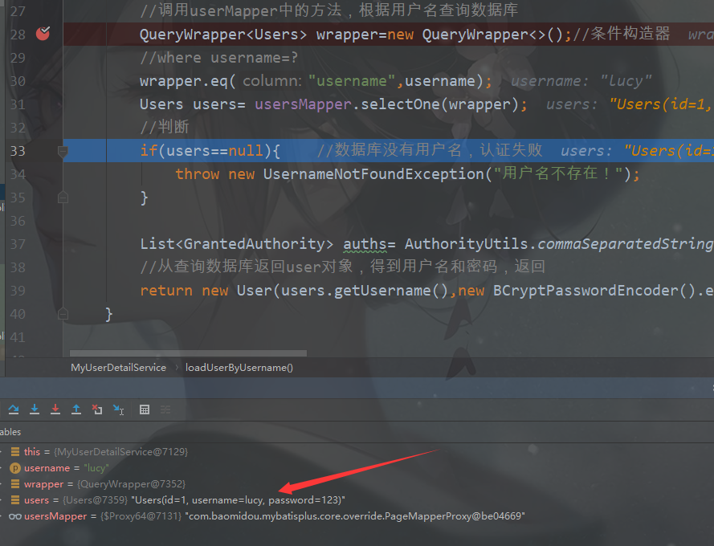Click List<GrantedAuthority> type on line 37

point(237,244)
